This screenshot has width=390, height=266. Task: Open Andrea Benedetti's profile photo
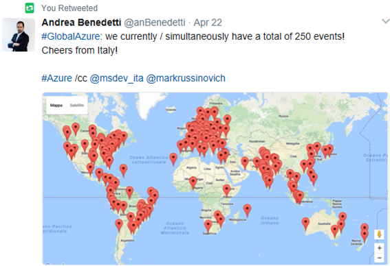point(19,35)
